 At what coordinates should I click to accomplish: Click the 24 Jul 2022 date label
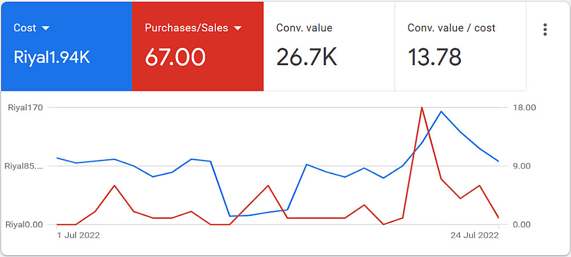pos(475,235)
